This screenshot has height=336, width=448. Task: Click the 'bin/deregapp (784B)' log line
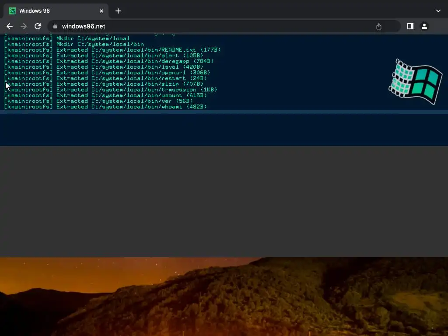pyautogui.click(x=109, y=61)
